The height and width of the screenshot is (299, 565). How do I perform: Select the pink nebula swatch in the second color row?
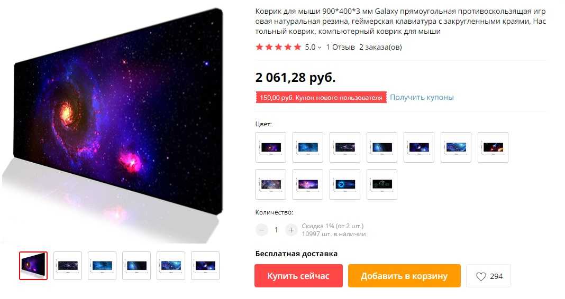coord(308,184)
